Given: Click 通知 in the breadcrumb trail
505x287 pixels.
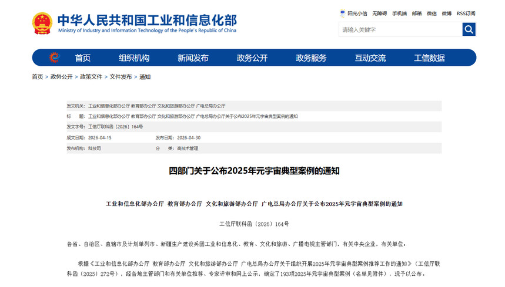Looking at the screenshot, I should point(145,77).
